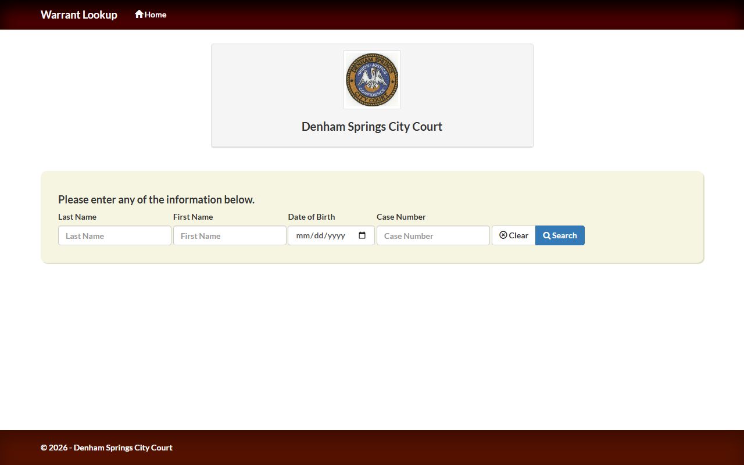This screenshot has width=744, height=465.
Task: Click the First Name field label
Action: tap(193, 217)
